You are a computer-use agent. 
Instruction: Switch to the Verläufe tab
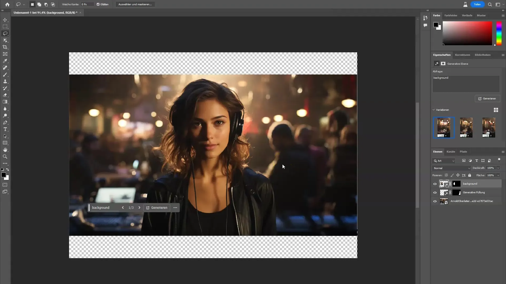(x=467, y=15)
